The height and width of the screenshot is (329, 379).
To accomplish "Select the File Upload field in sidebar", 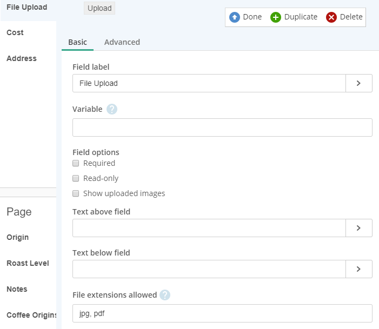I will 27,7.
